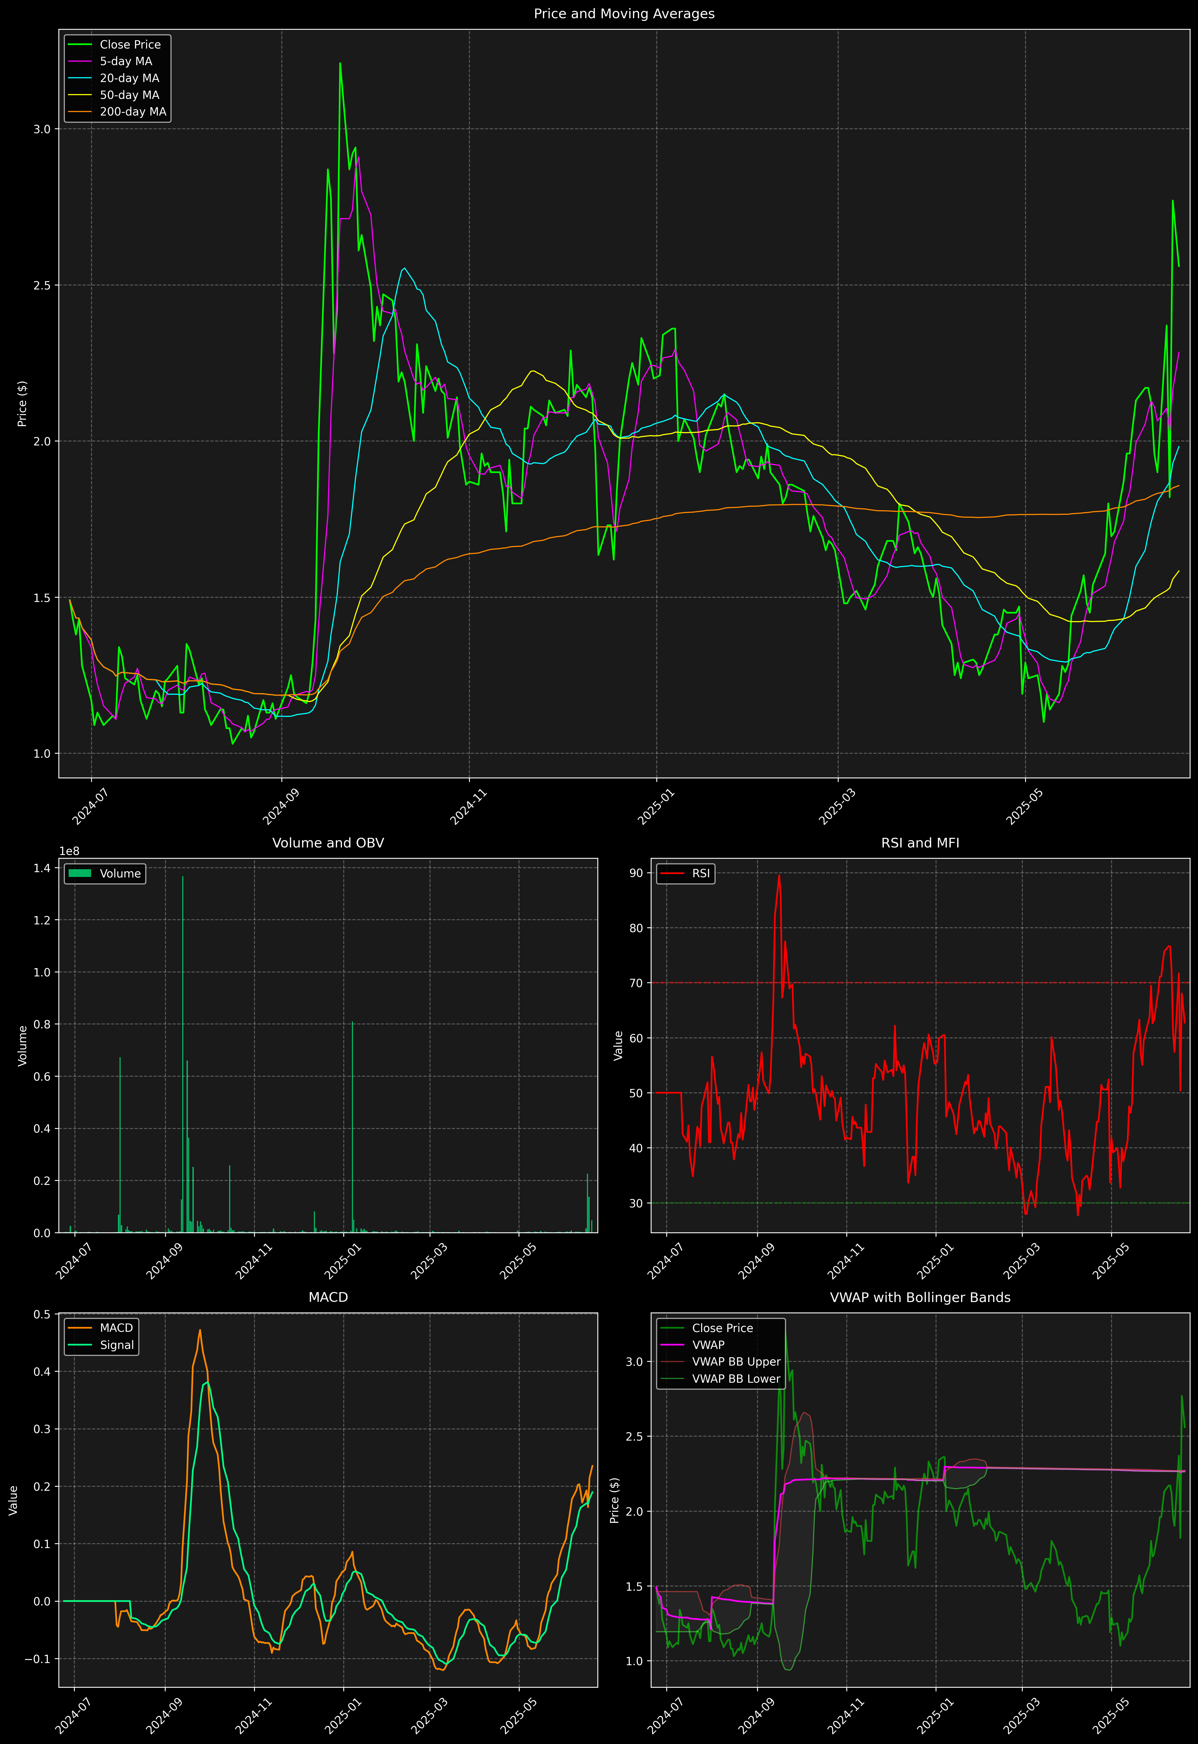Click the 'MACD' chart title
This screenshot has height=1744, width=1198.
point(328,1297)
